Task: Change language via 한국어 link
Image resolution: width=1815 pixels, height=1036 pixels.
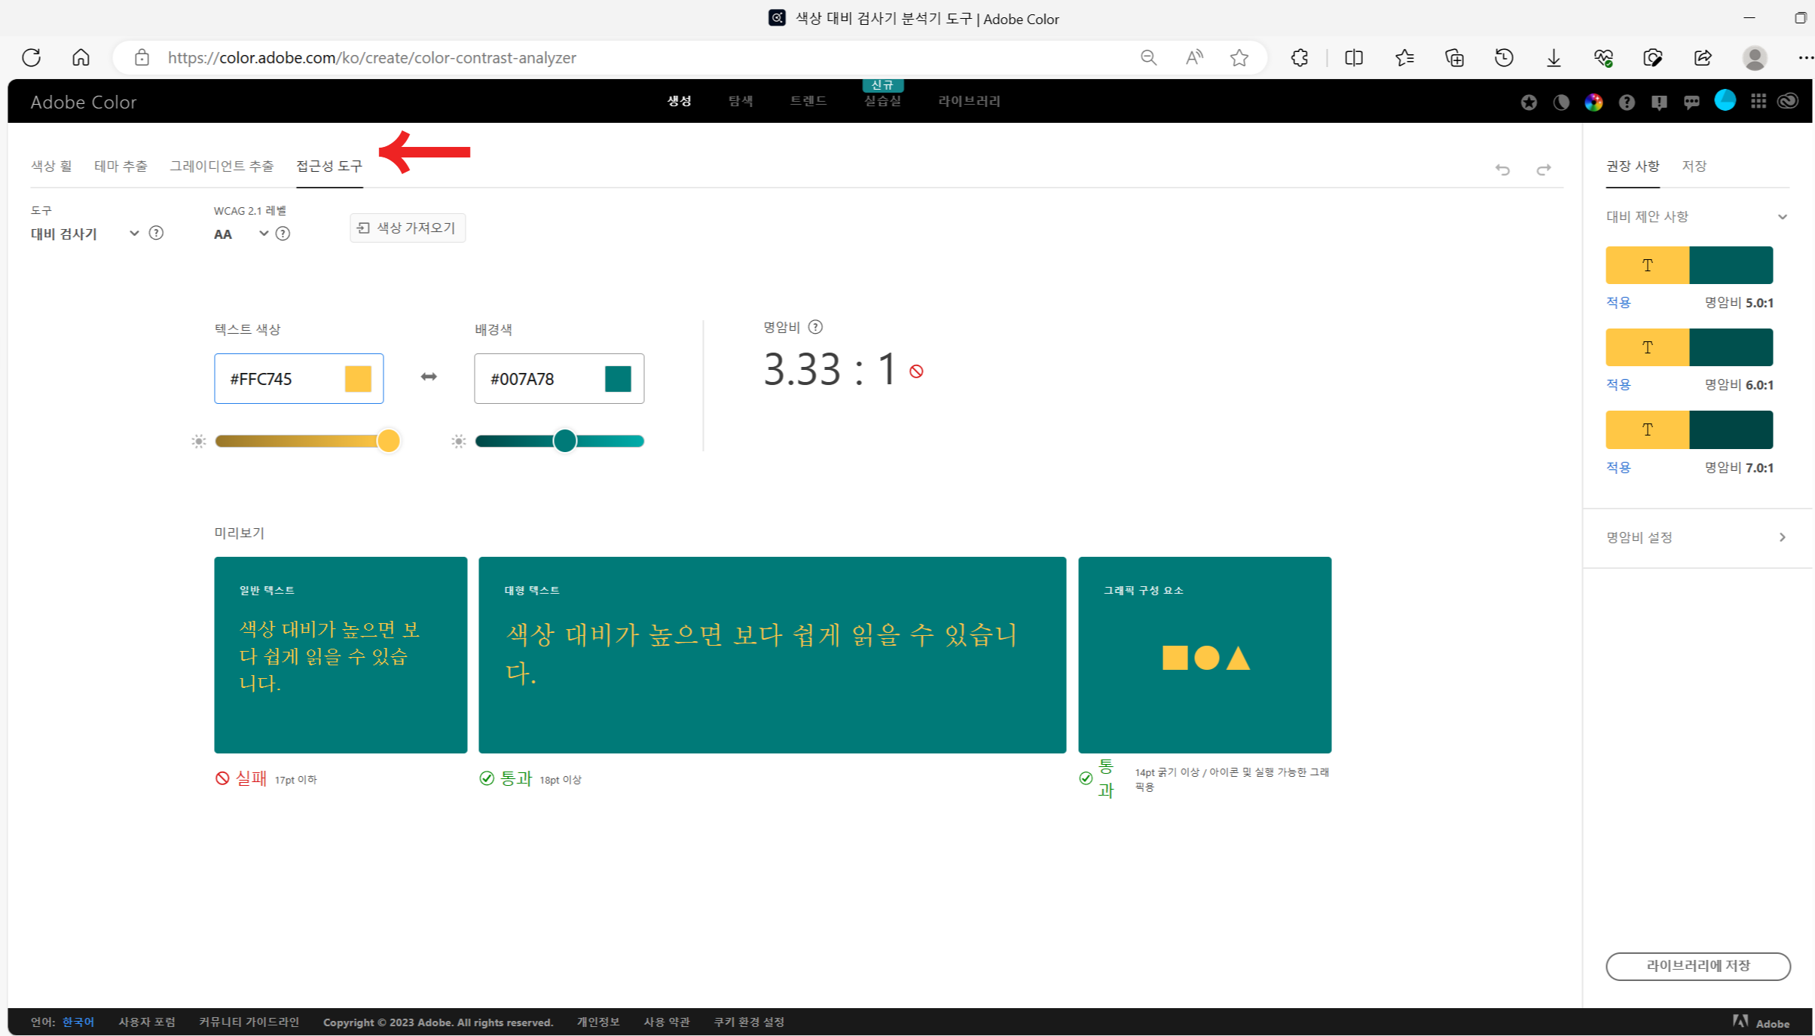Action: pyautogui.click(x=78, y=1022)
